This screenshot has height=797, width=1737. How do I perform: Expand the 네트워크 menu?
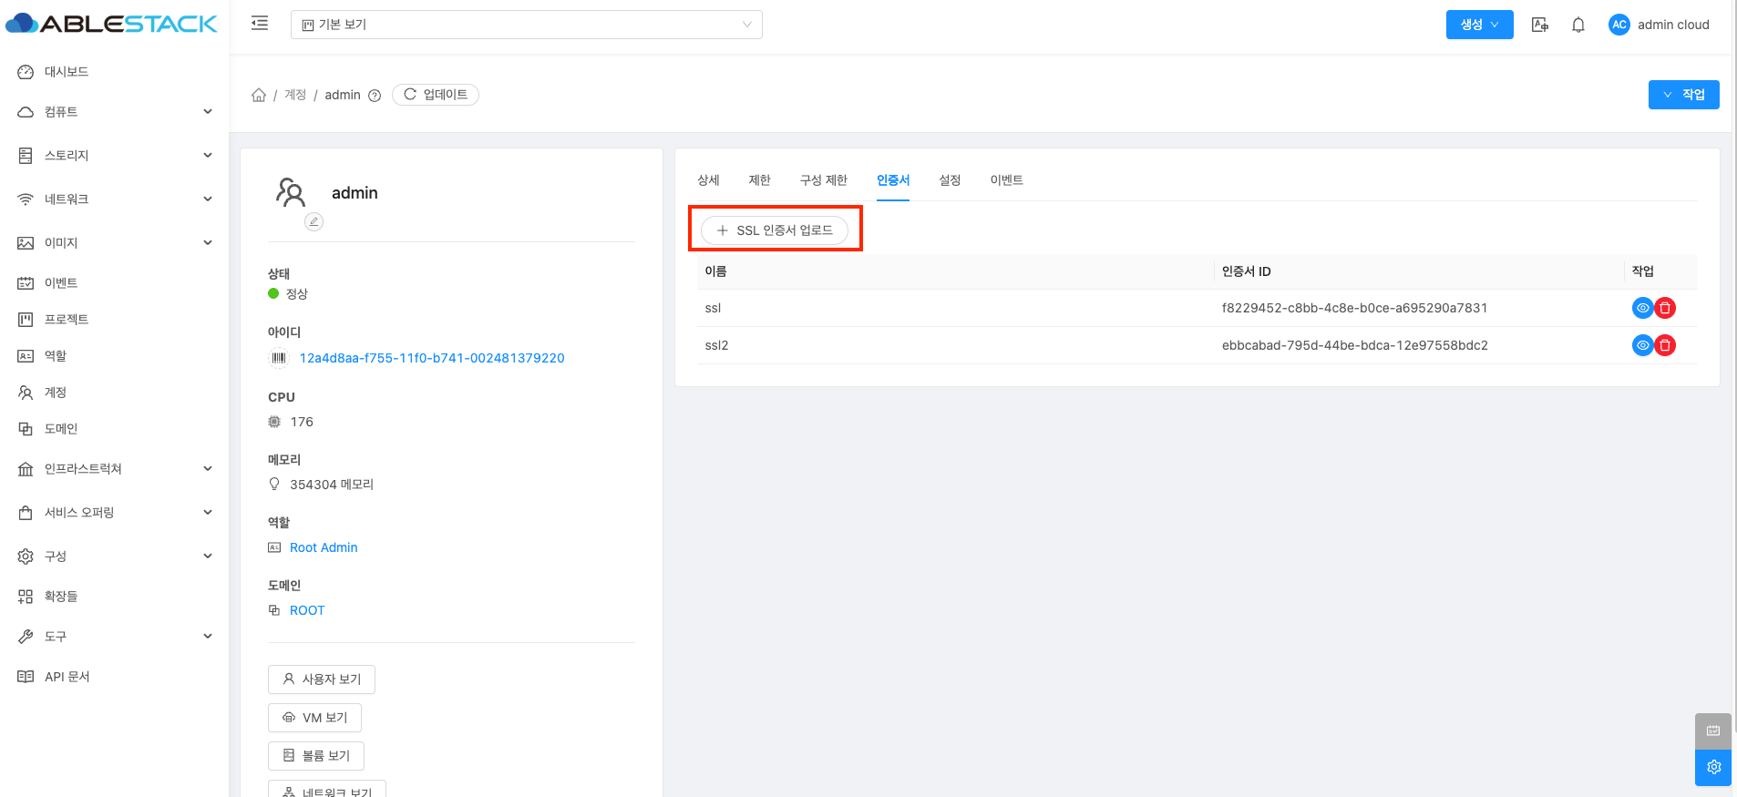point(114,199)
